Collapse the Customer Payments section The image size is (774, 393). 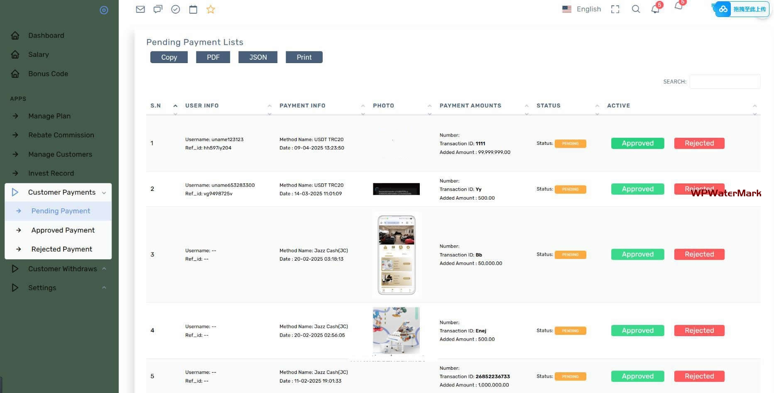click(x=62, y=192)
